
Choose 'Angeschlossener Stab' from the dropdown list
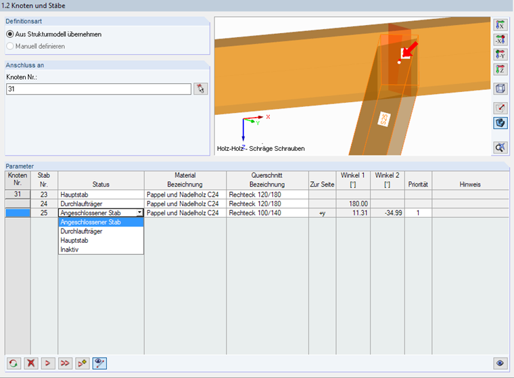(x=101, y=222)
